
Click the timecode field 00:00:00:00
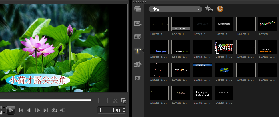pos(110,110)
